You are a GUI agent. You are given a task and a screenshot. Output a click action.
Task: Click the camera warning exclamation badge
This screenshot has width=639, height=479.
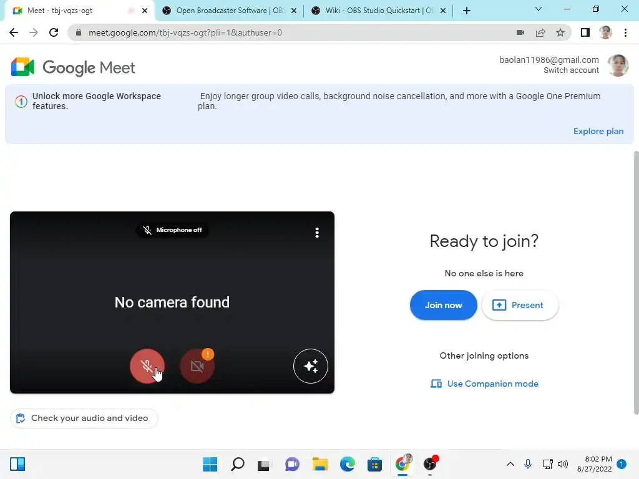(x=208, y=354)
